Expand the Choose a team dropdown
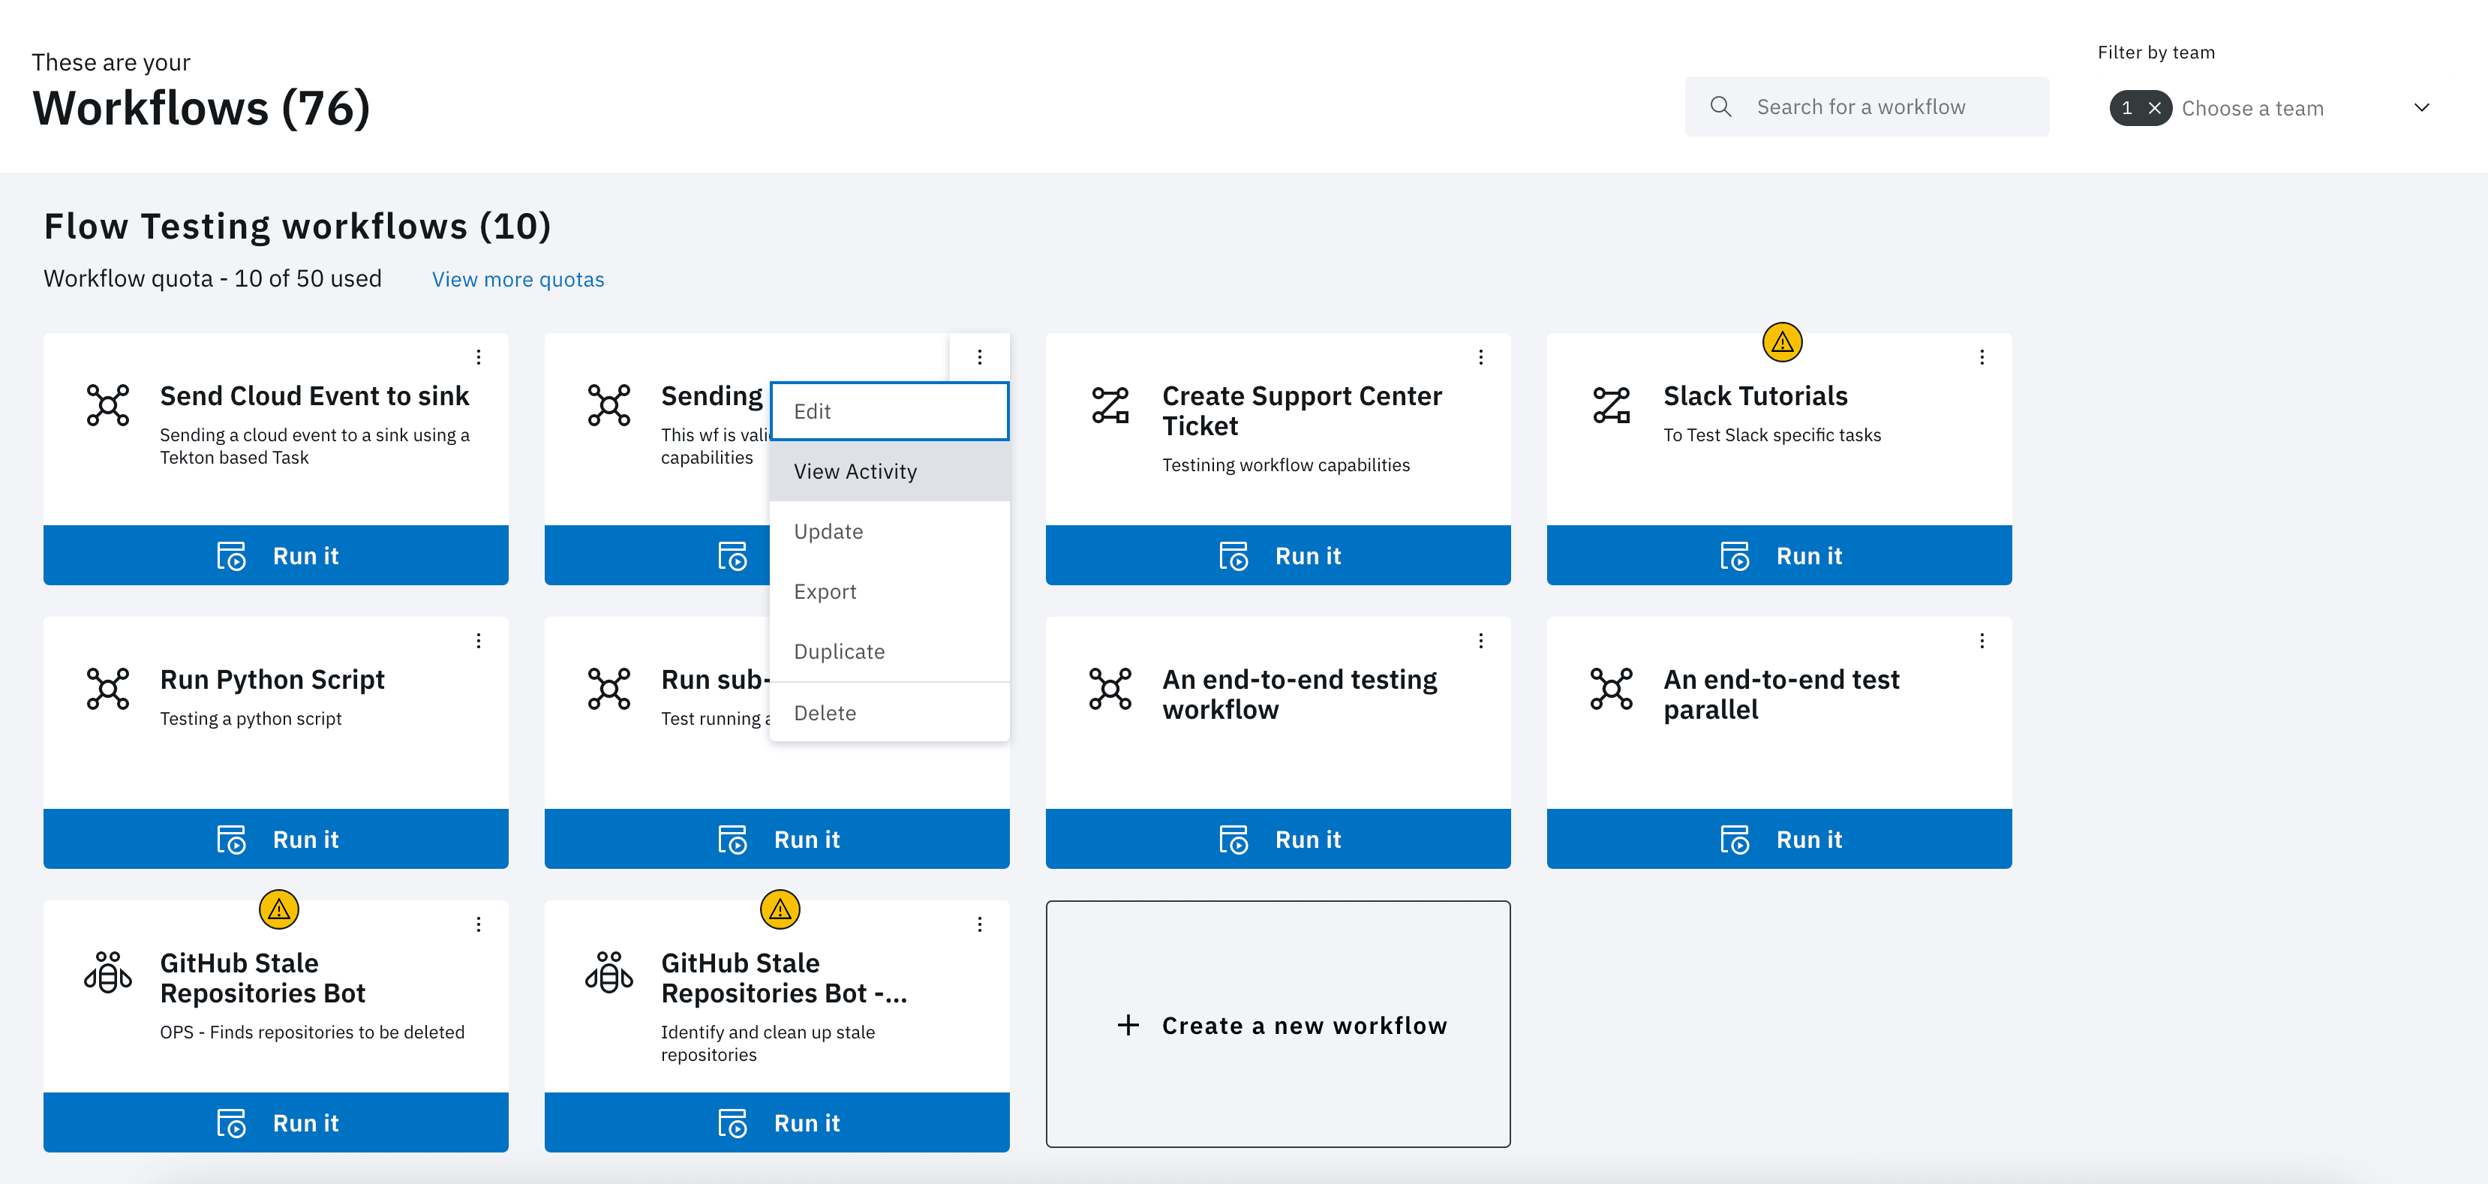This screenshot has width=2488, height=1184. (x=2421, y=107)
